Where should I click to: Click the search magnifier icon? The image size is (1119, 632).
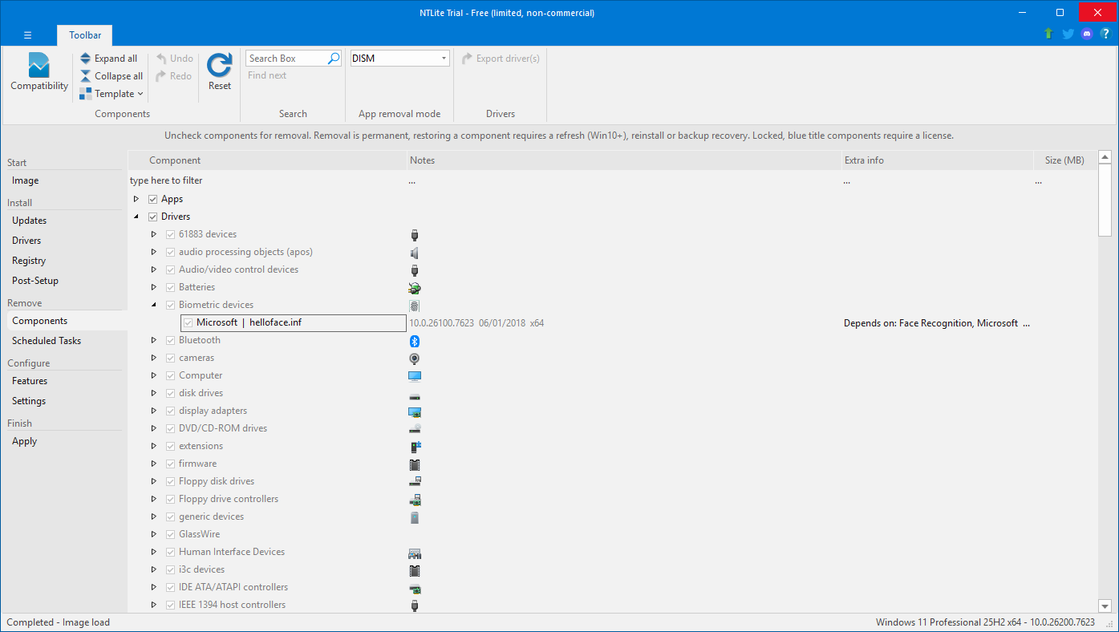[334, 59]
